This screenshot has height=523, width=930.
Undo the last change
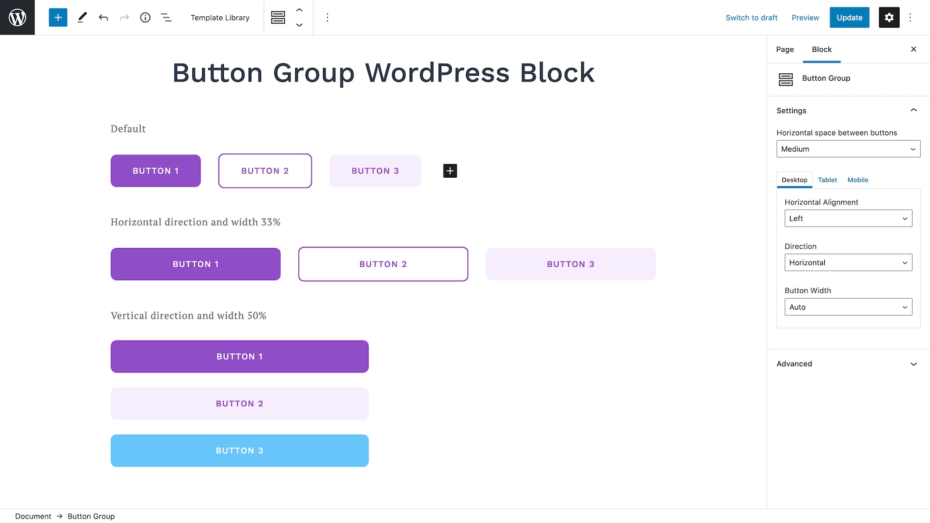103,17
